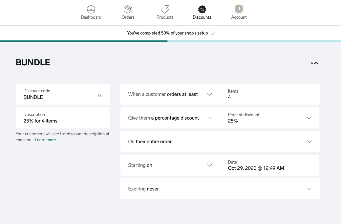Viewport: 341px width, 224px height.
Task: Click the dice icon to generate discount code
Action: (99, 94)
